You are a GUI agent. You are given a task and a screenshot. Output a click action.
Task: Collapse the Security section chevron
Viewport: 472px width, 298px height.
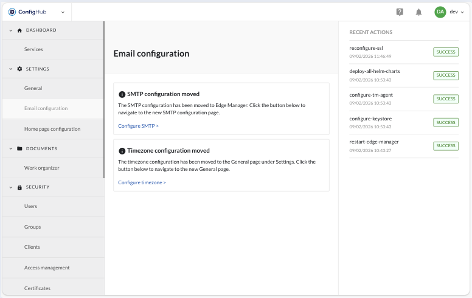[x=10, y=187]
